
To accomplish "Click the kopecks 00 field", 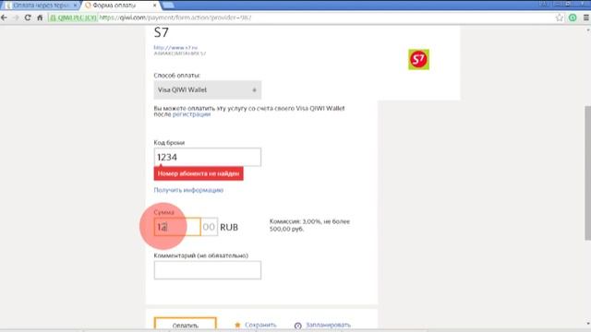I will (209, 227).
